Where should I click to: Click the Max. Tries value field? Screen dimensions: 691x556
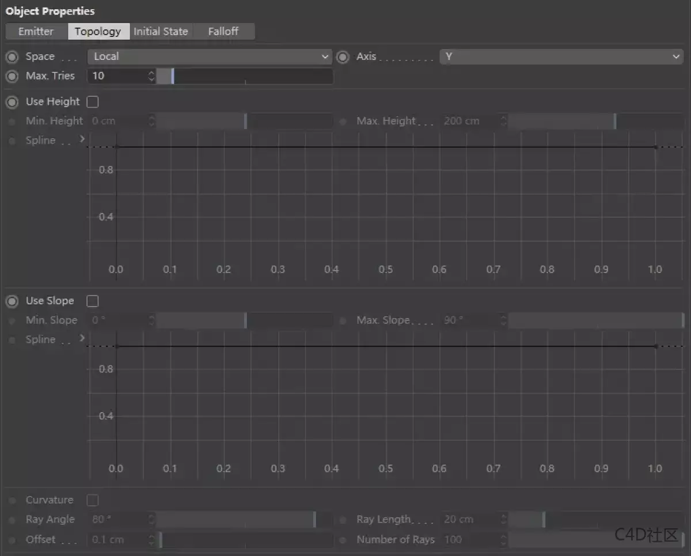118,76
